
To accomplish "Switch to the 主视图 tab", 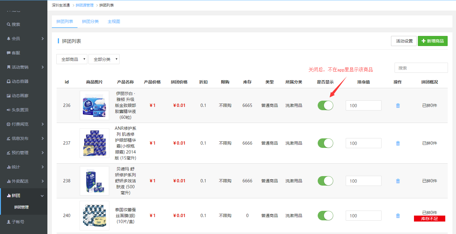I will point(114,21).
